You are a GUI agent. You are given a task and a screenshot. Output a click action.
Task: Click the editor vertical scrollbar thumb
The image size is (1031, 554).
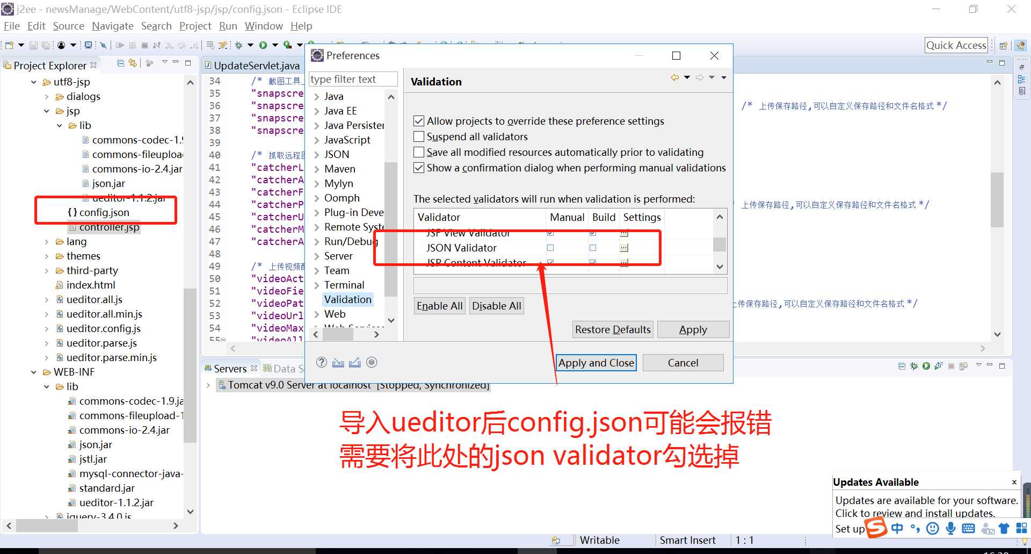coord(997,200)
